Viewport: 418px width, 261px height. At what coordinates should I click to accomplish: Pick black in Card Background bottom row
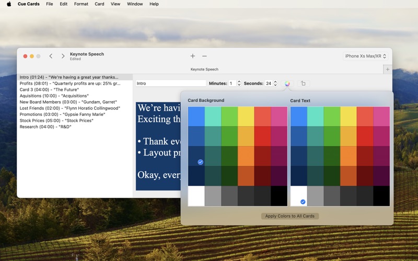click(x=279, y=196)
